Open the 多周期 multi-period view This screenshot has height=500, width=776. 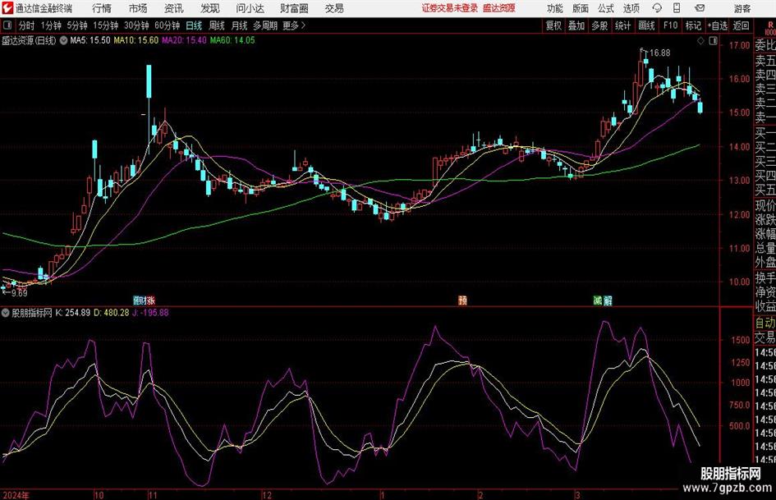click(265, 25)
